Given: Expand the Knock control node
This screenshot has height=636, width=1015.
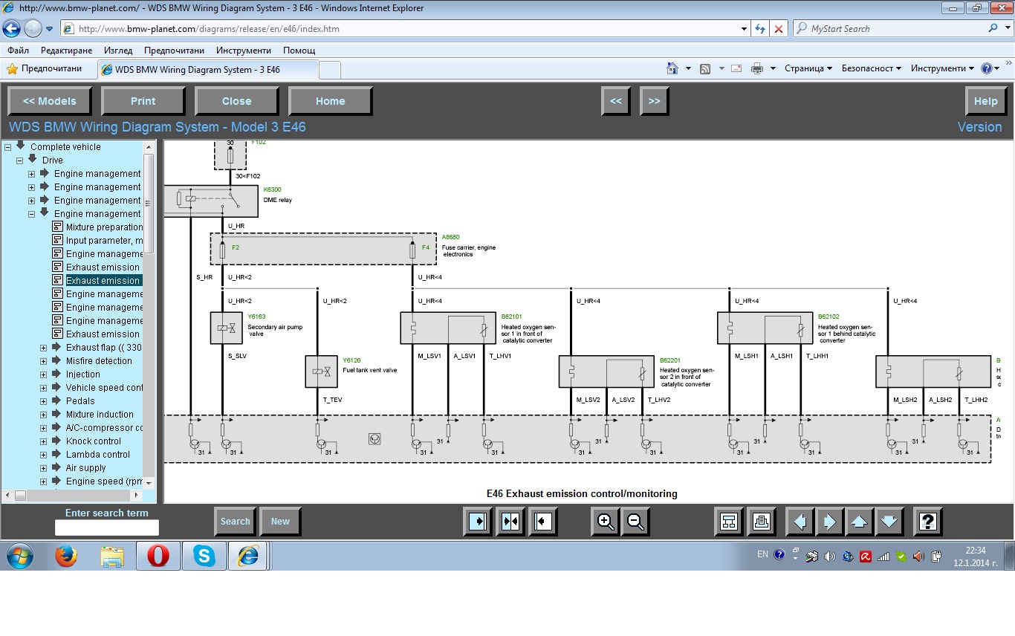Looking at the screenshot, I should pyautogui.click(x=44, y=441).
